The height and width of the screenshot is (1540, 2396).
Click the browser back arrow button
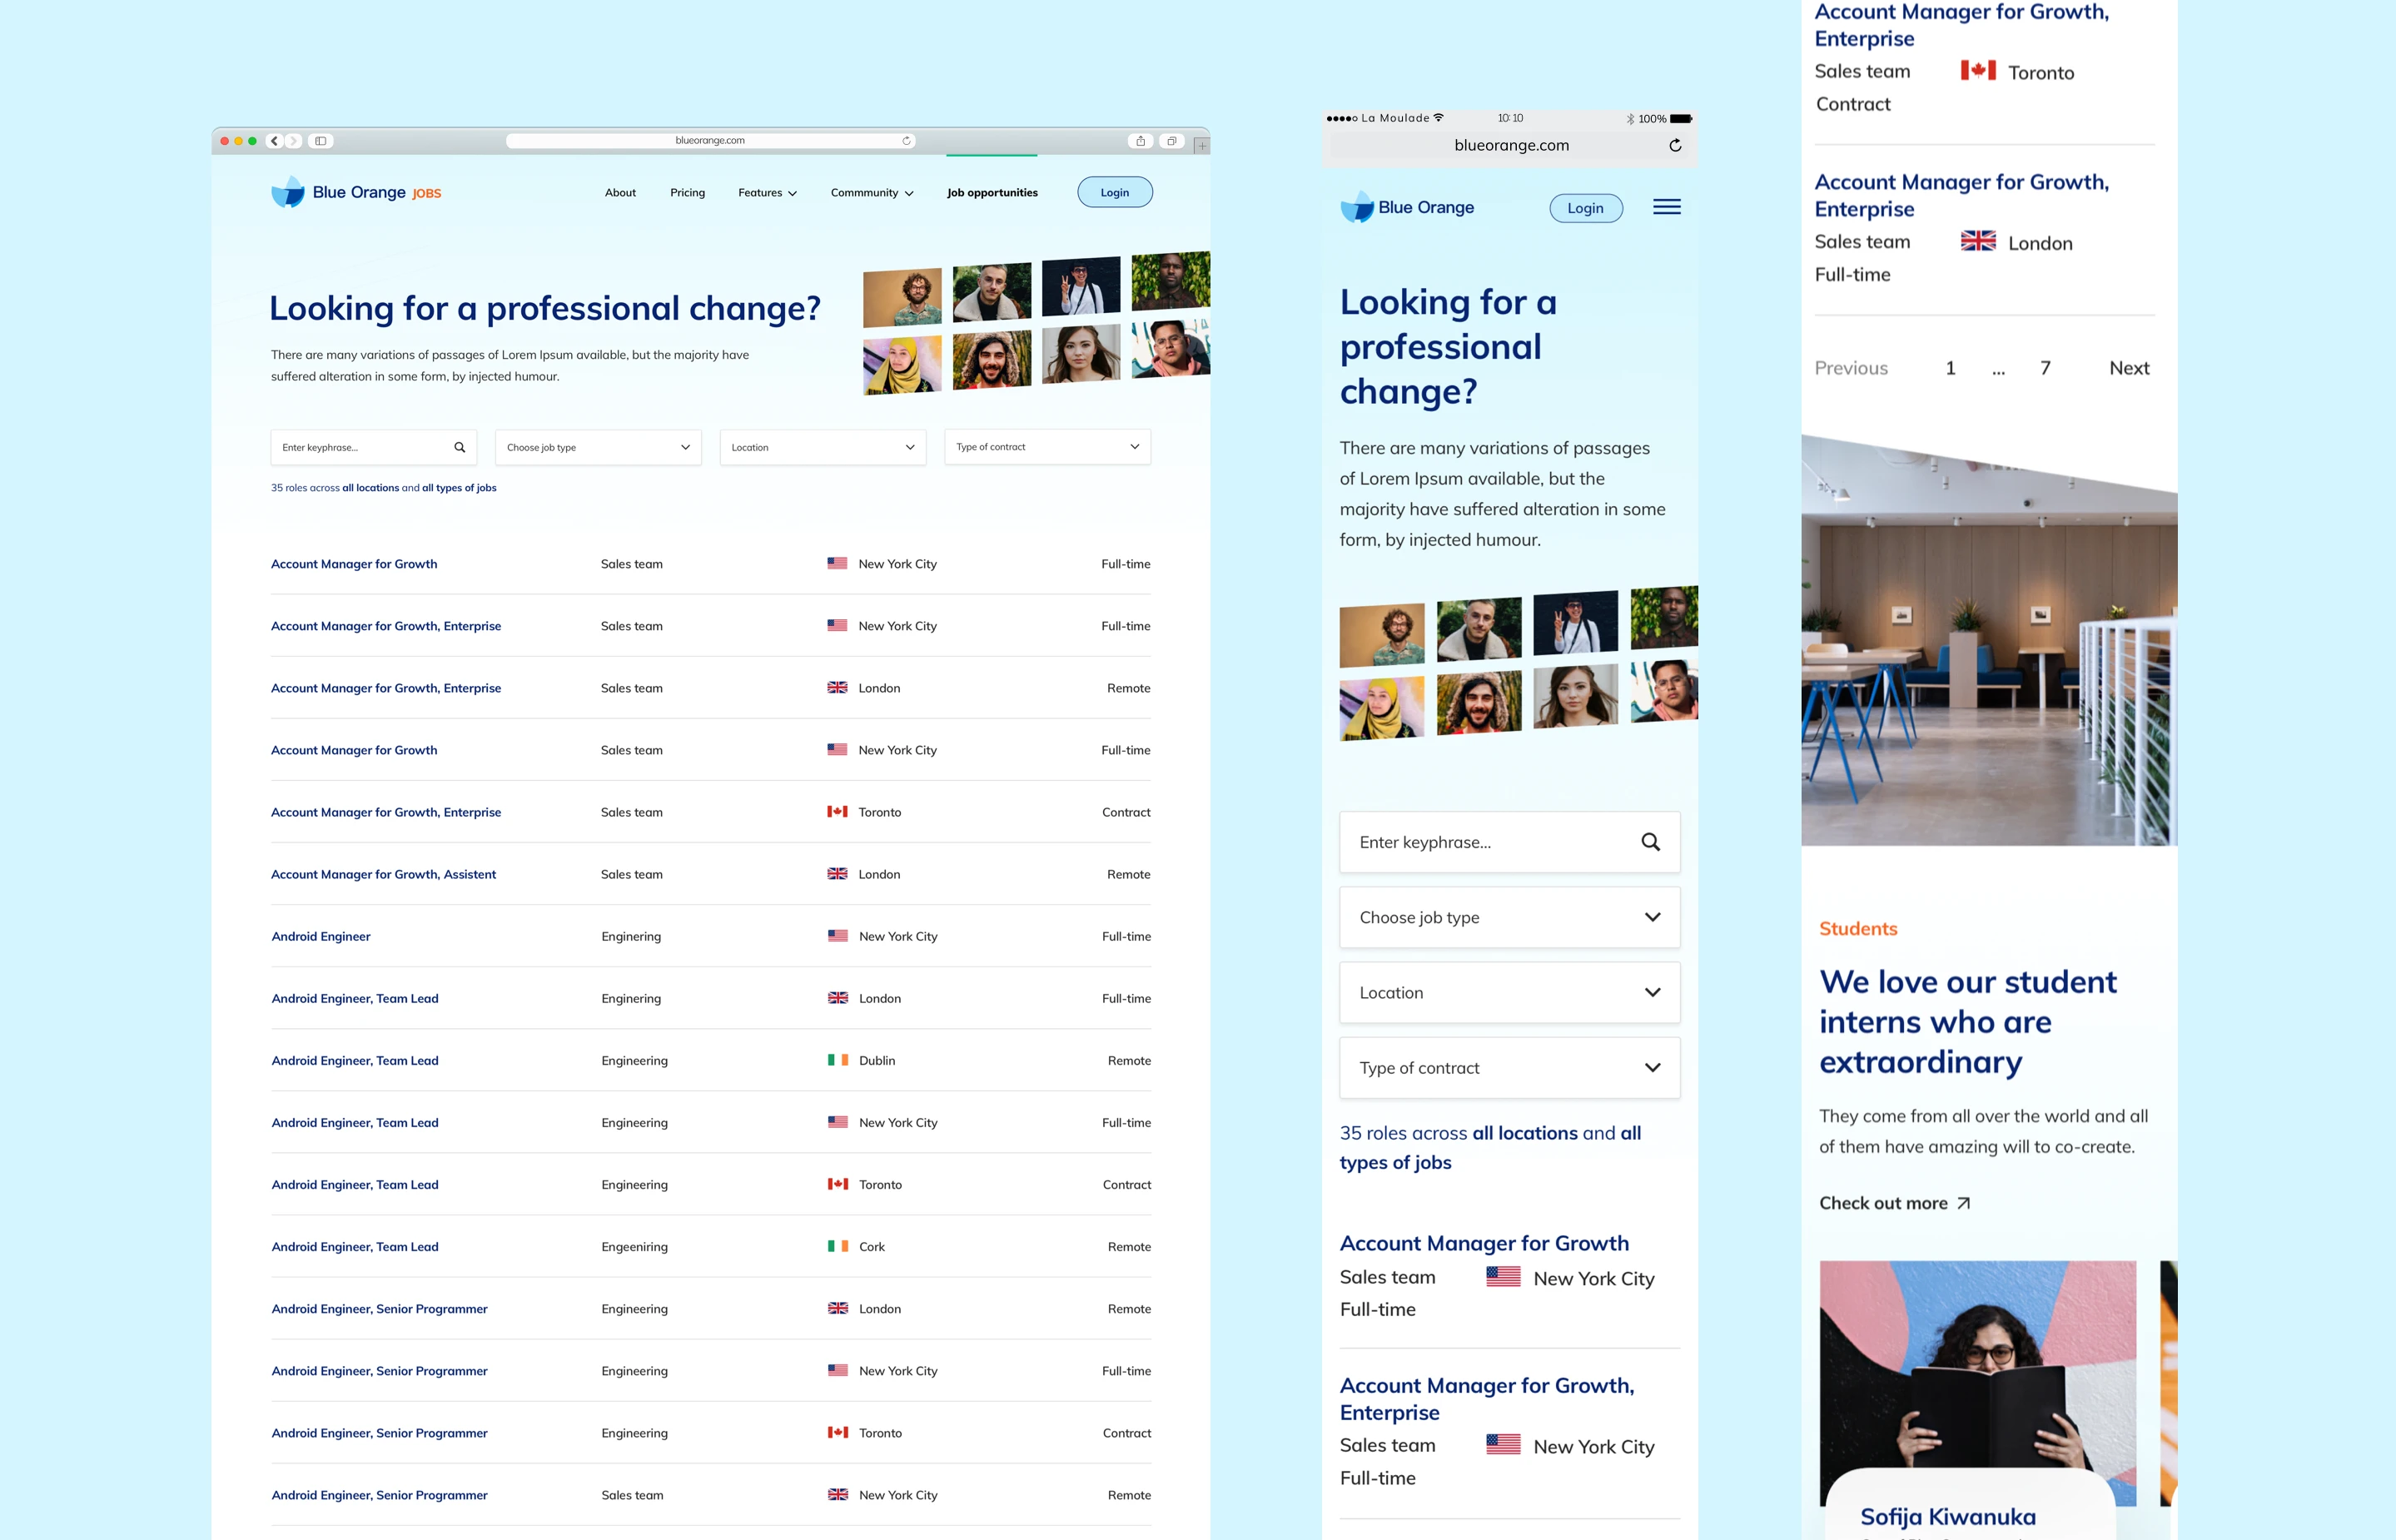coord(274,141)
